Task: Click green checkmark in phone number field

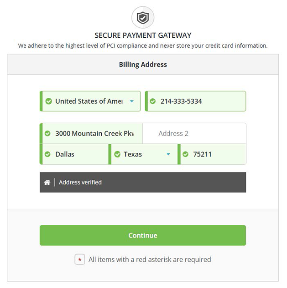Action: tap(153, 101)
